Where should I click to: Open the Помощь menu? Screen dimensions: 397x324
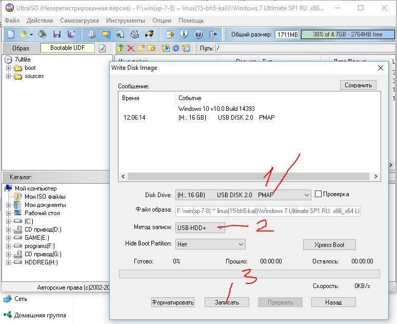(191, 21)
